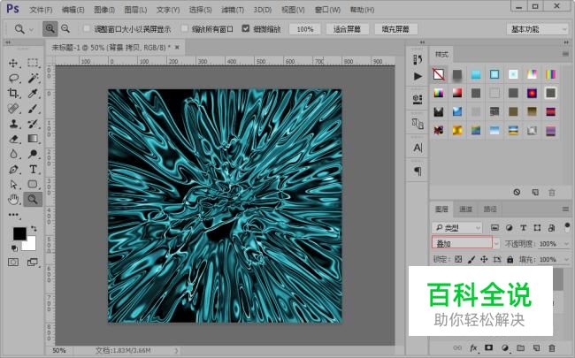Open the 基本功能 workspace dropdown
Screen dimensions: 575x358
[x=538, y=29]
